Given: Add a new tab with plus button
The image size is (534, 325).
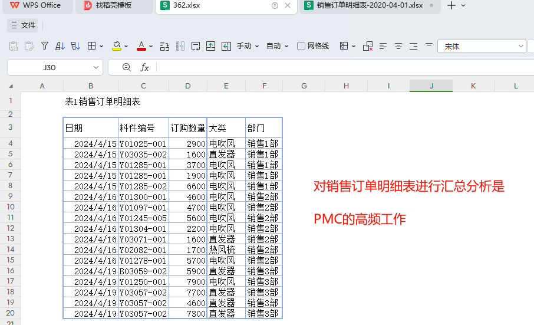Looking at the screenshot, I should click(x=451, y=5).
